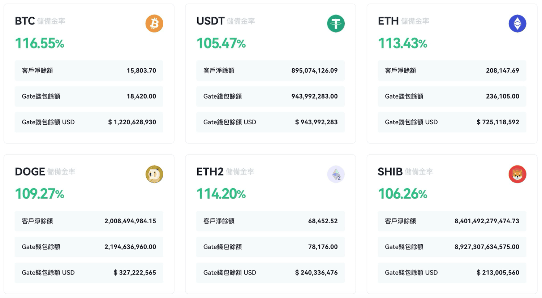Click BTC customer net balance row 15,803.70

pyautogui.click(x=89, y=70)
